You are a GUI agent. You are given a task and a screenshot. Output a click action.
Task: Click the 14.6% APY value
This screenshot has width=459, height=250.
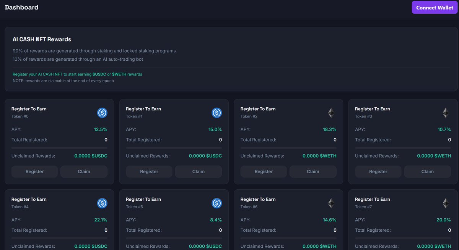coord(330,220)
